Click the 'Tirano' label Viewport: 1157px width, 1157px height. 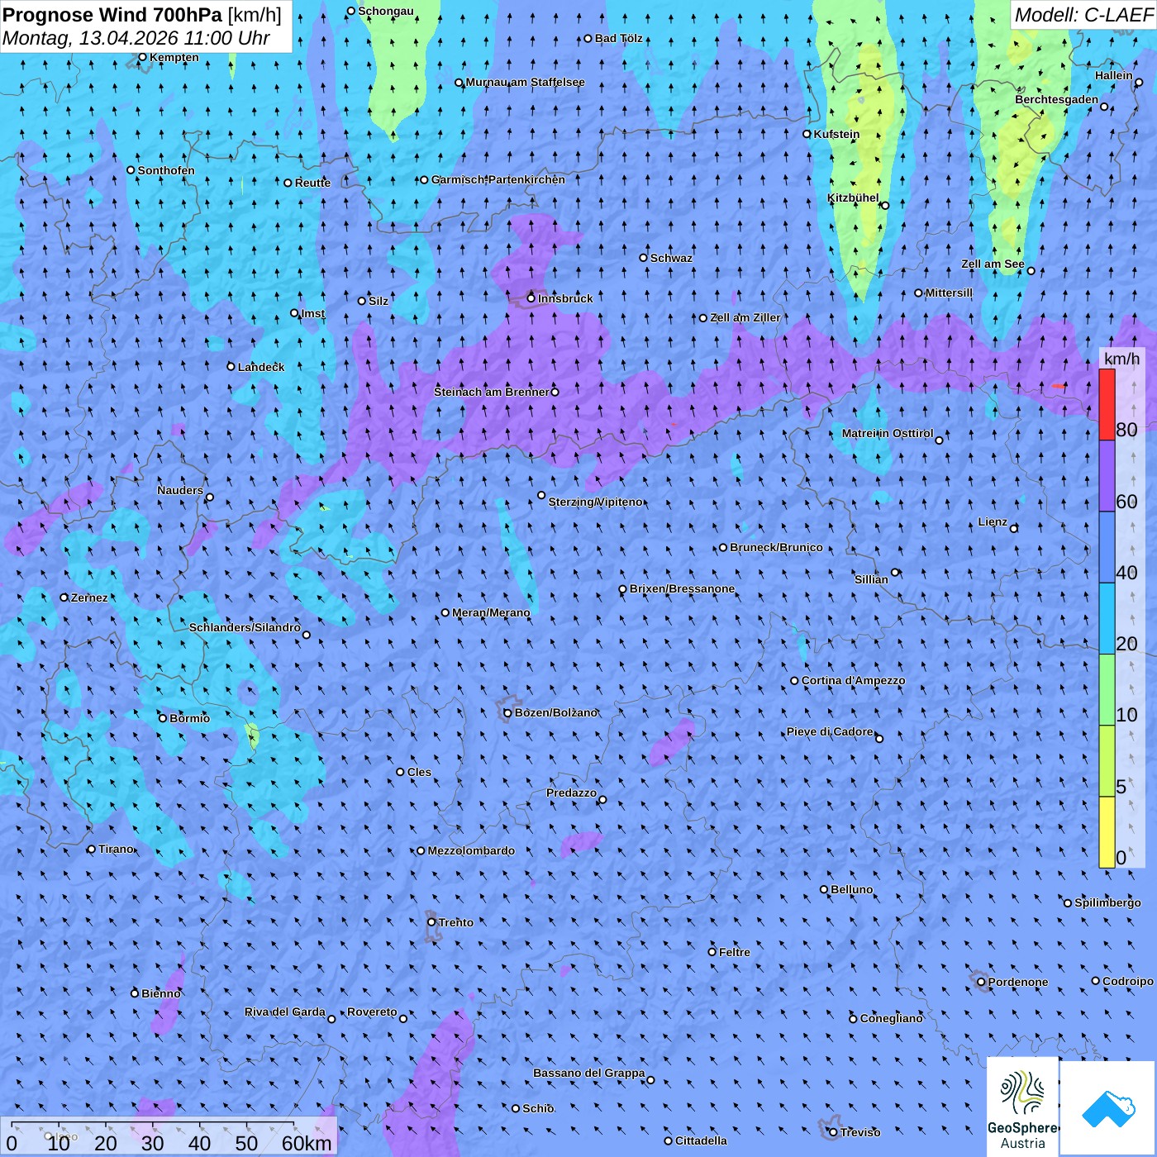(116, 849)
